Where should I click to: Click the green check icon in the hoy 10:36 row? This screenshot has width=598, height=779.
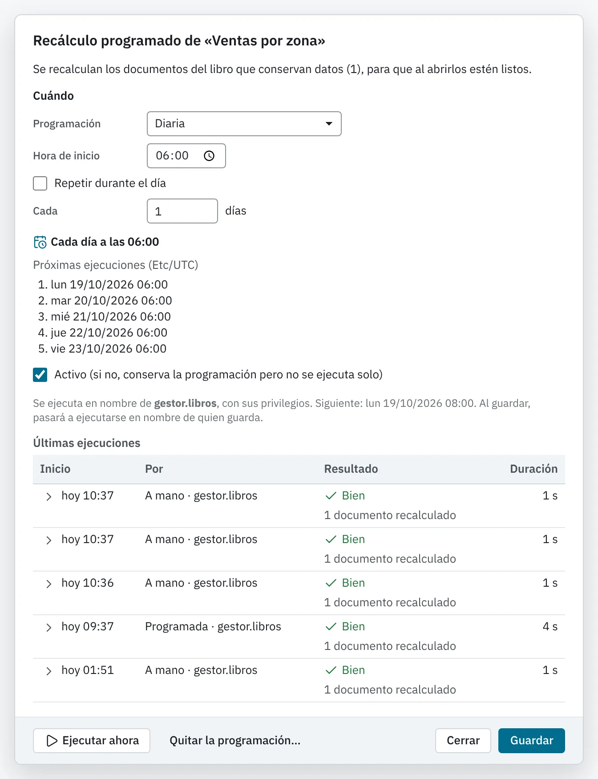coord(331,583)
